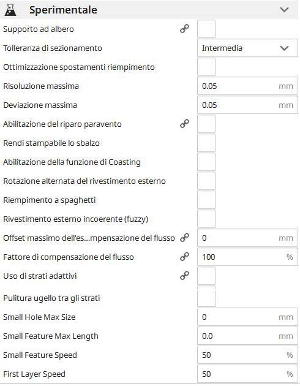Screen dimensions: 300x386
Task: Select the Risoluzione massima value field
Action: click(x=247, y=86)
